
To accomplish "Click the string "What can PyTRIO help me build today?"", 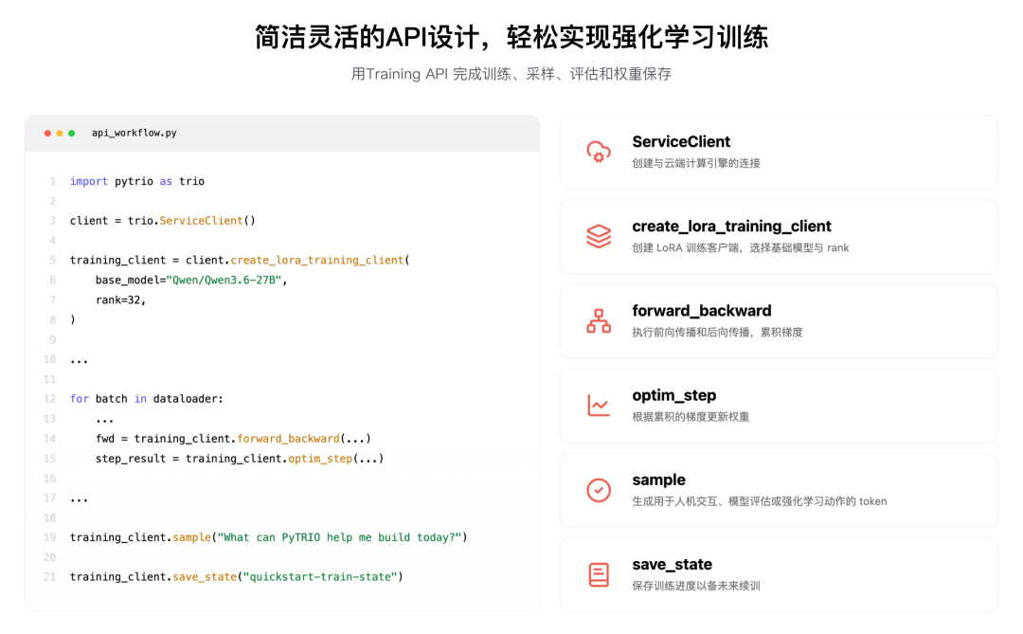I will (339, 537).
